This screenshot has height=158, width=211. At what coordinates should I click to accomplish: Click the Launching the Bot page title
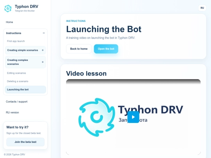[104, 29]
